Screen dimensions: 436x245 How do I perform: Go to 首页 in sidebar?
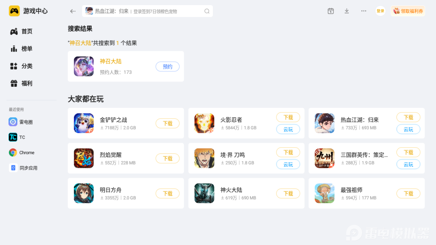click(x=21, y=31)
